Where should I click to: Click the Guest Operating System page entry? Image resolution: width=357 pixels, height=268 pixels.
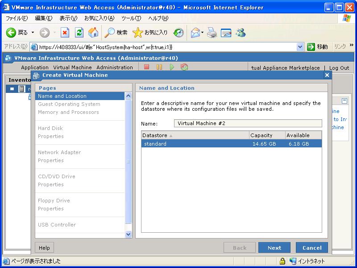click(69, 104)
